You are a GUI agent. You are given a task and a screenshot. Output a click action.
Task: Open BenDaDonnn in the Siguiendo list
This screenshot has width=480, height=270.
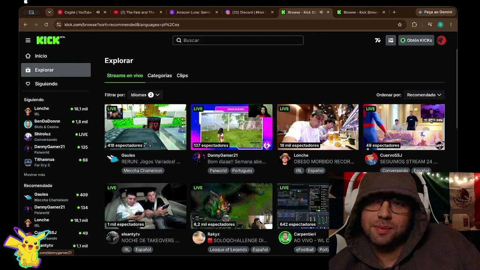[56, 124]
